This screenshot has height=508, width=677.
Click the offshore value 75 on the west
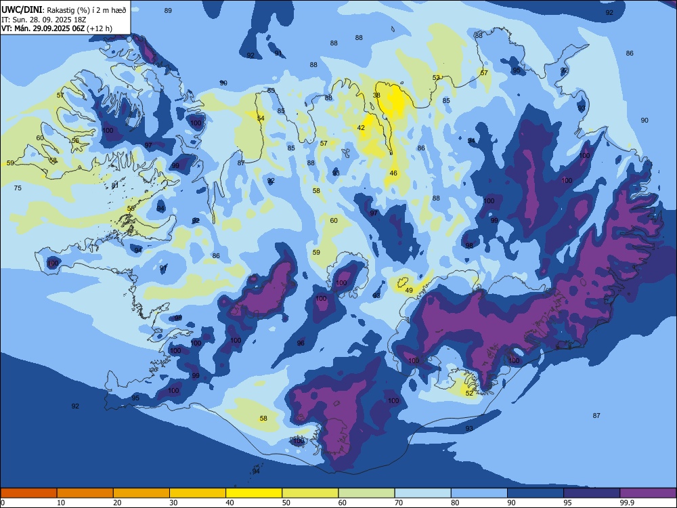pyautogui.click(x=18, y=188)
